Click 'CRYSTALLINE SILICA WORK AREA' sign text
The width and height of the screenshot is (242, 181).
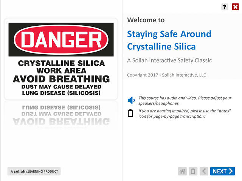click(61, 67)
